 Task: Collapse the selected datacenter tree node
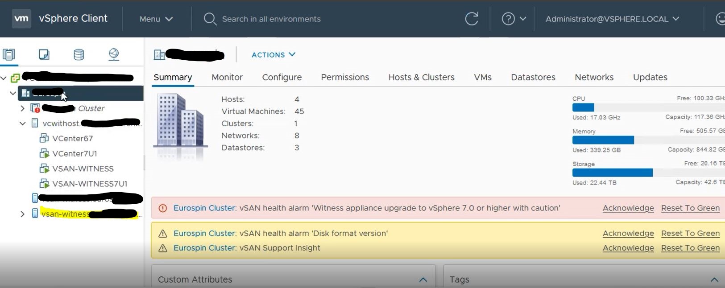coord(13,93)
